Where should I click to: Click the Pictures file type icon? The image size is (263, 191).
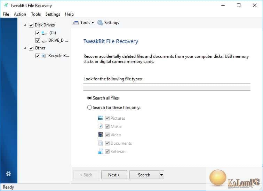(x=101, y=118)
